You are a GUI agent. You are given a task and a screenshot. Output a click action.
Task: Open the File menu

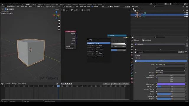click(x=5, y=4)
